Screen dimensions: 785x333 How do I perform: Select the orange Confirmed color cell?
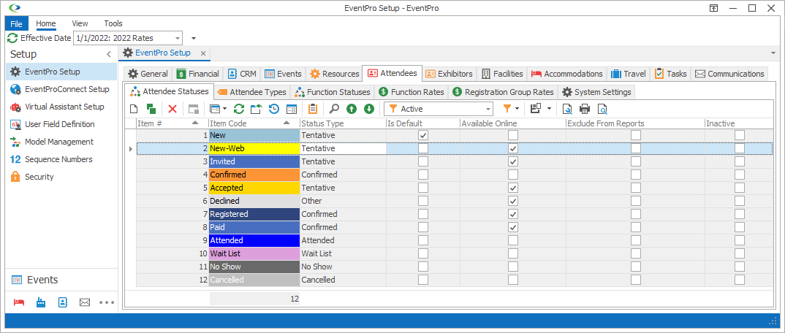(x=254, y=175)
